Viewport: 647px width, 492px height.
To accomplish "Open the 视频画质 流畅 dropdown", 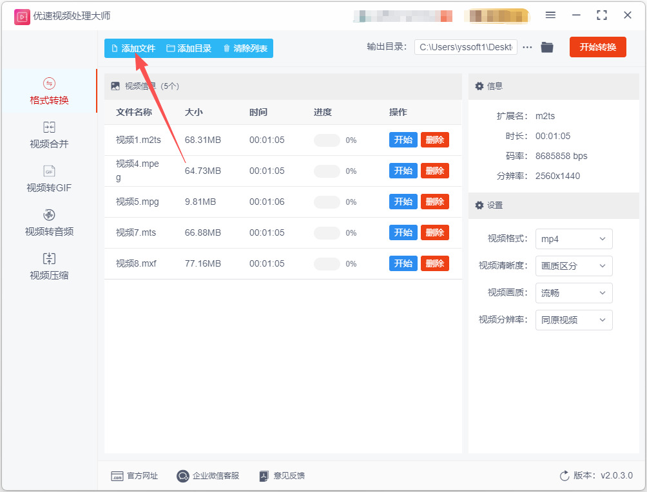I will point(574,293).
